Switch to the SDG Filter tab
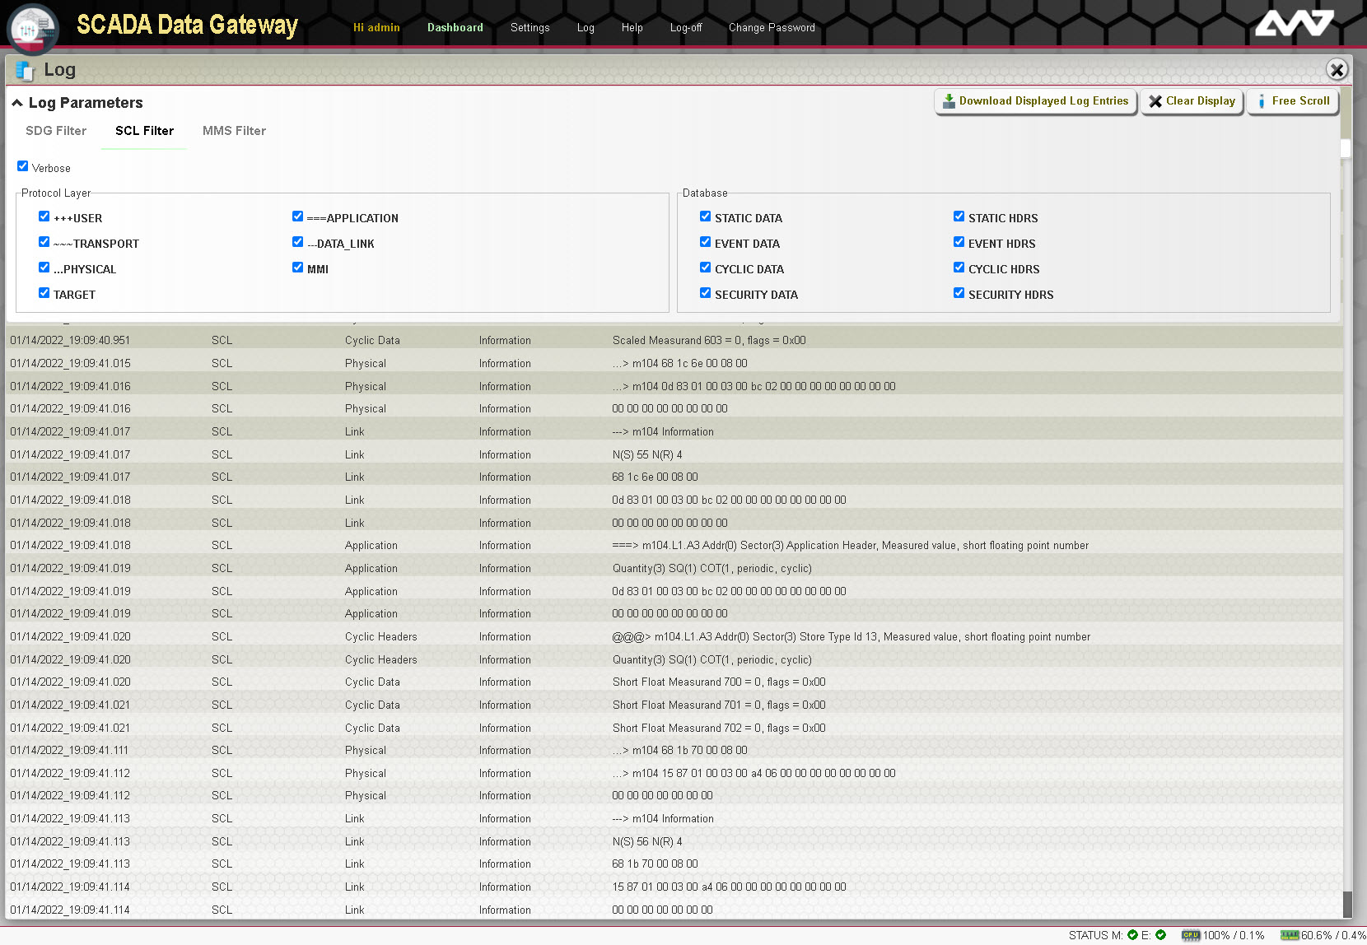This screenshot has height=945, width=1367. click(x=56, y=131)
